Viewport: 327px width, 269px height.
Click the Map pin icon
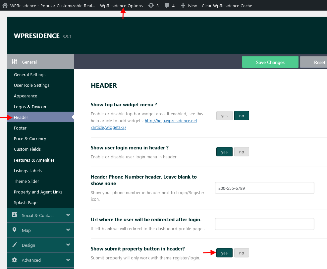click(14, 230)
